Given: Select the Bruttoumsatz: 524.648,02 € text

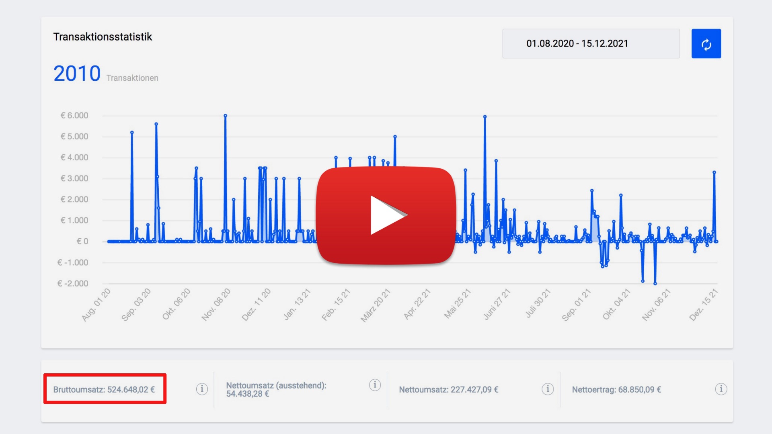Looking at the screenshot, I should pos(104,389).
